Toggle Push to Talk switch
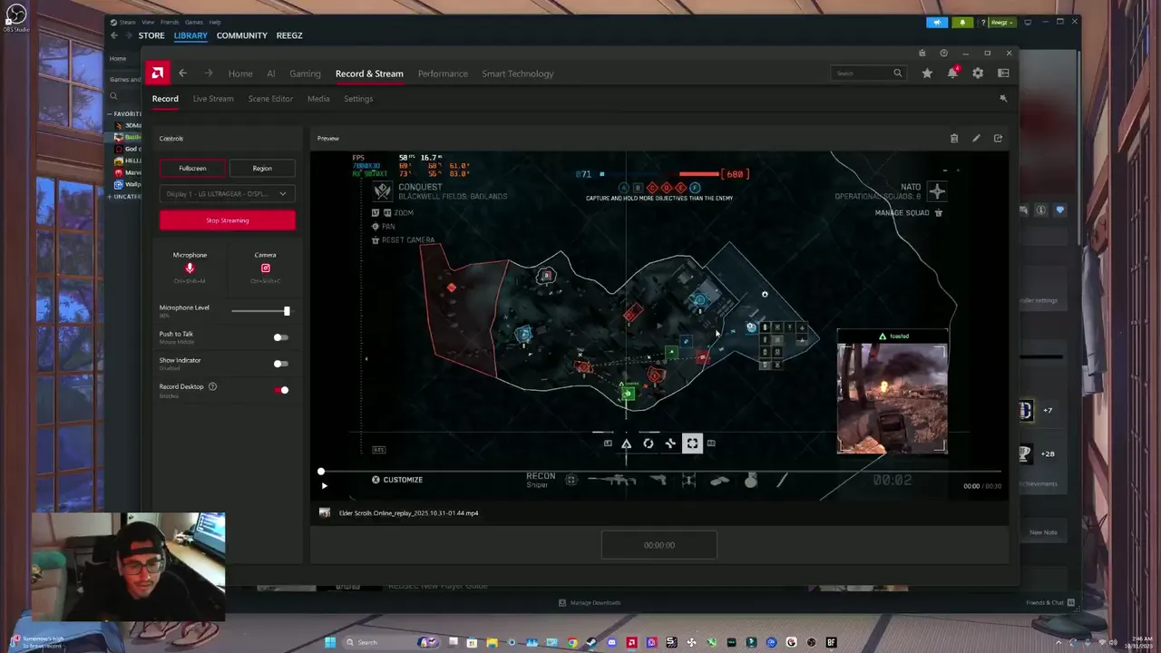This screenshot has width=1161, height=653. point(280,337)
